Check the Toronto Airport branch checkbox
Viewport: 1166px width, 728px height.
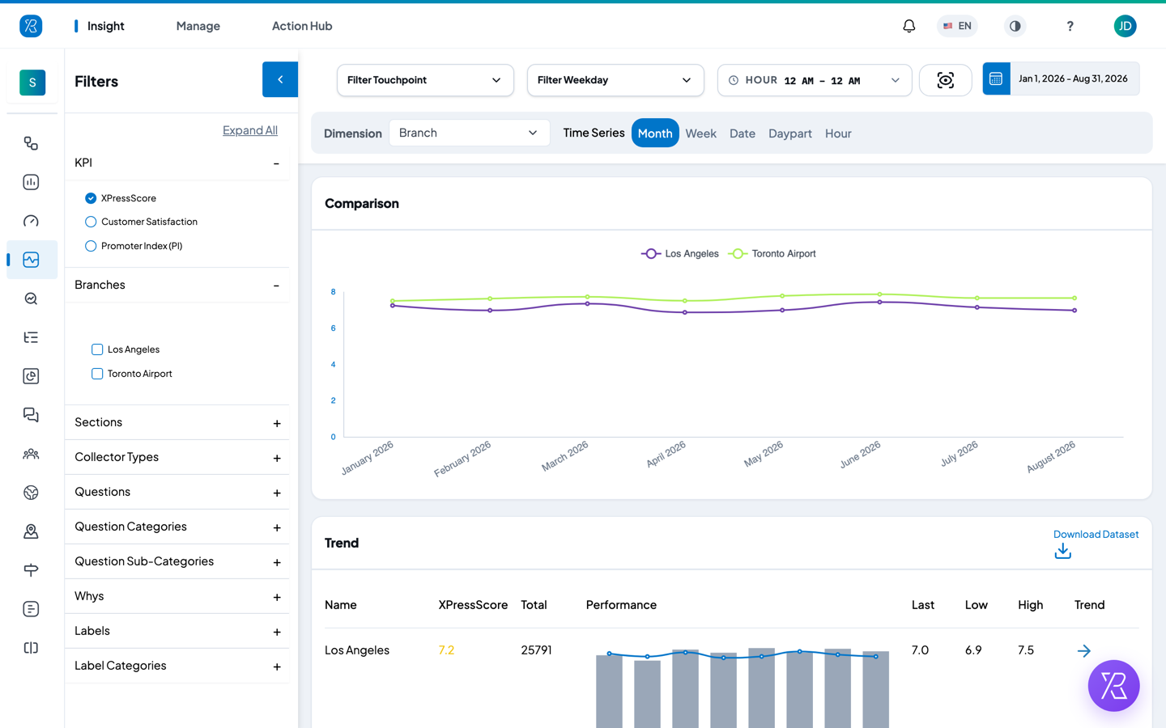click(x=97, y=374)
